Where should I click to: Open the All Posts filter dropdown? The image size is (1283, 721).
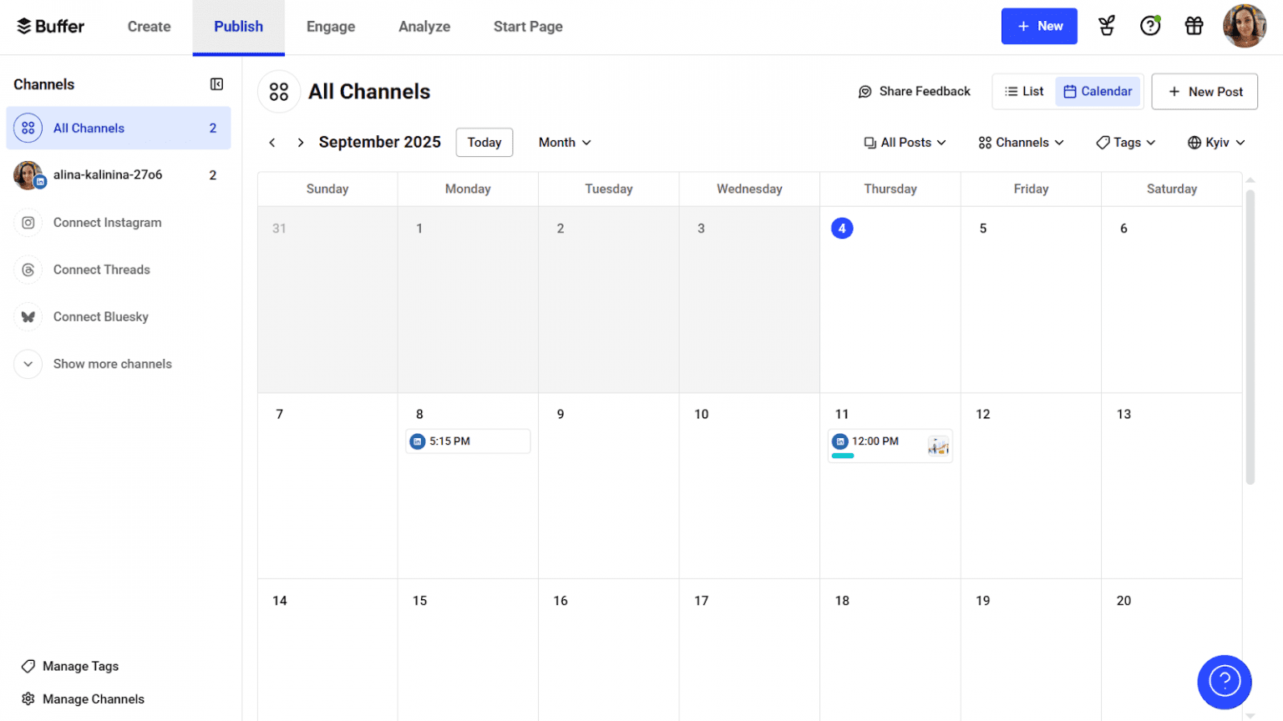[905, 143]
